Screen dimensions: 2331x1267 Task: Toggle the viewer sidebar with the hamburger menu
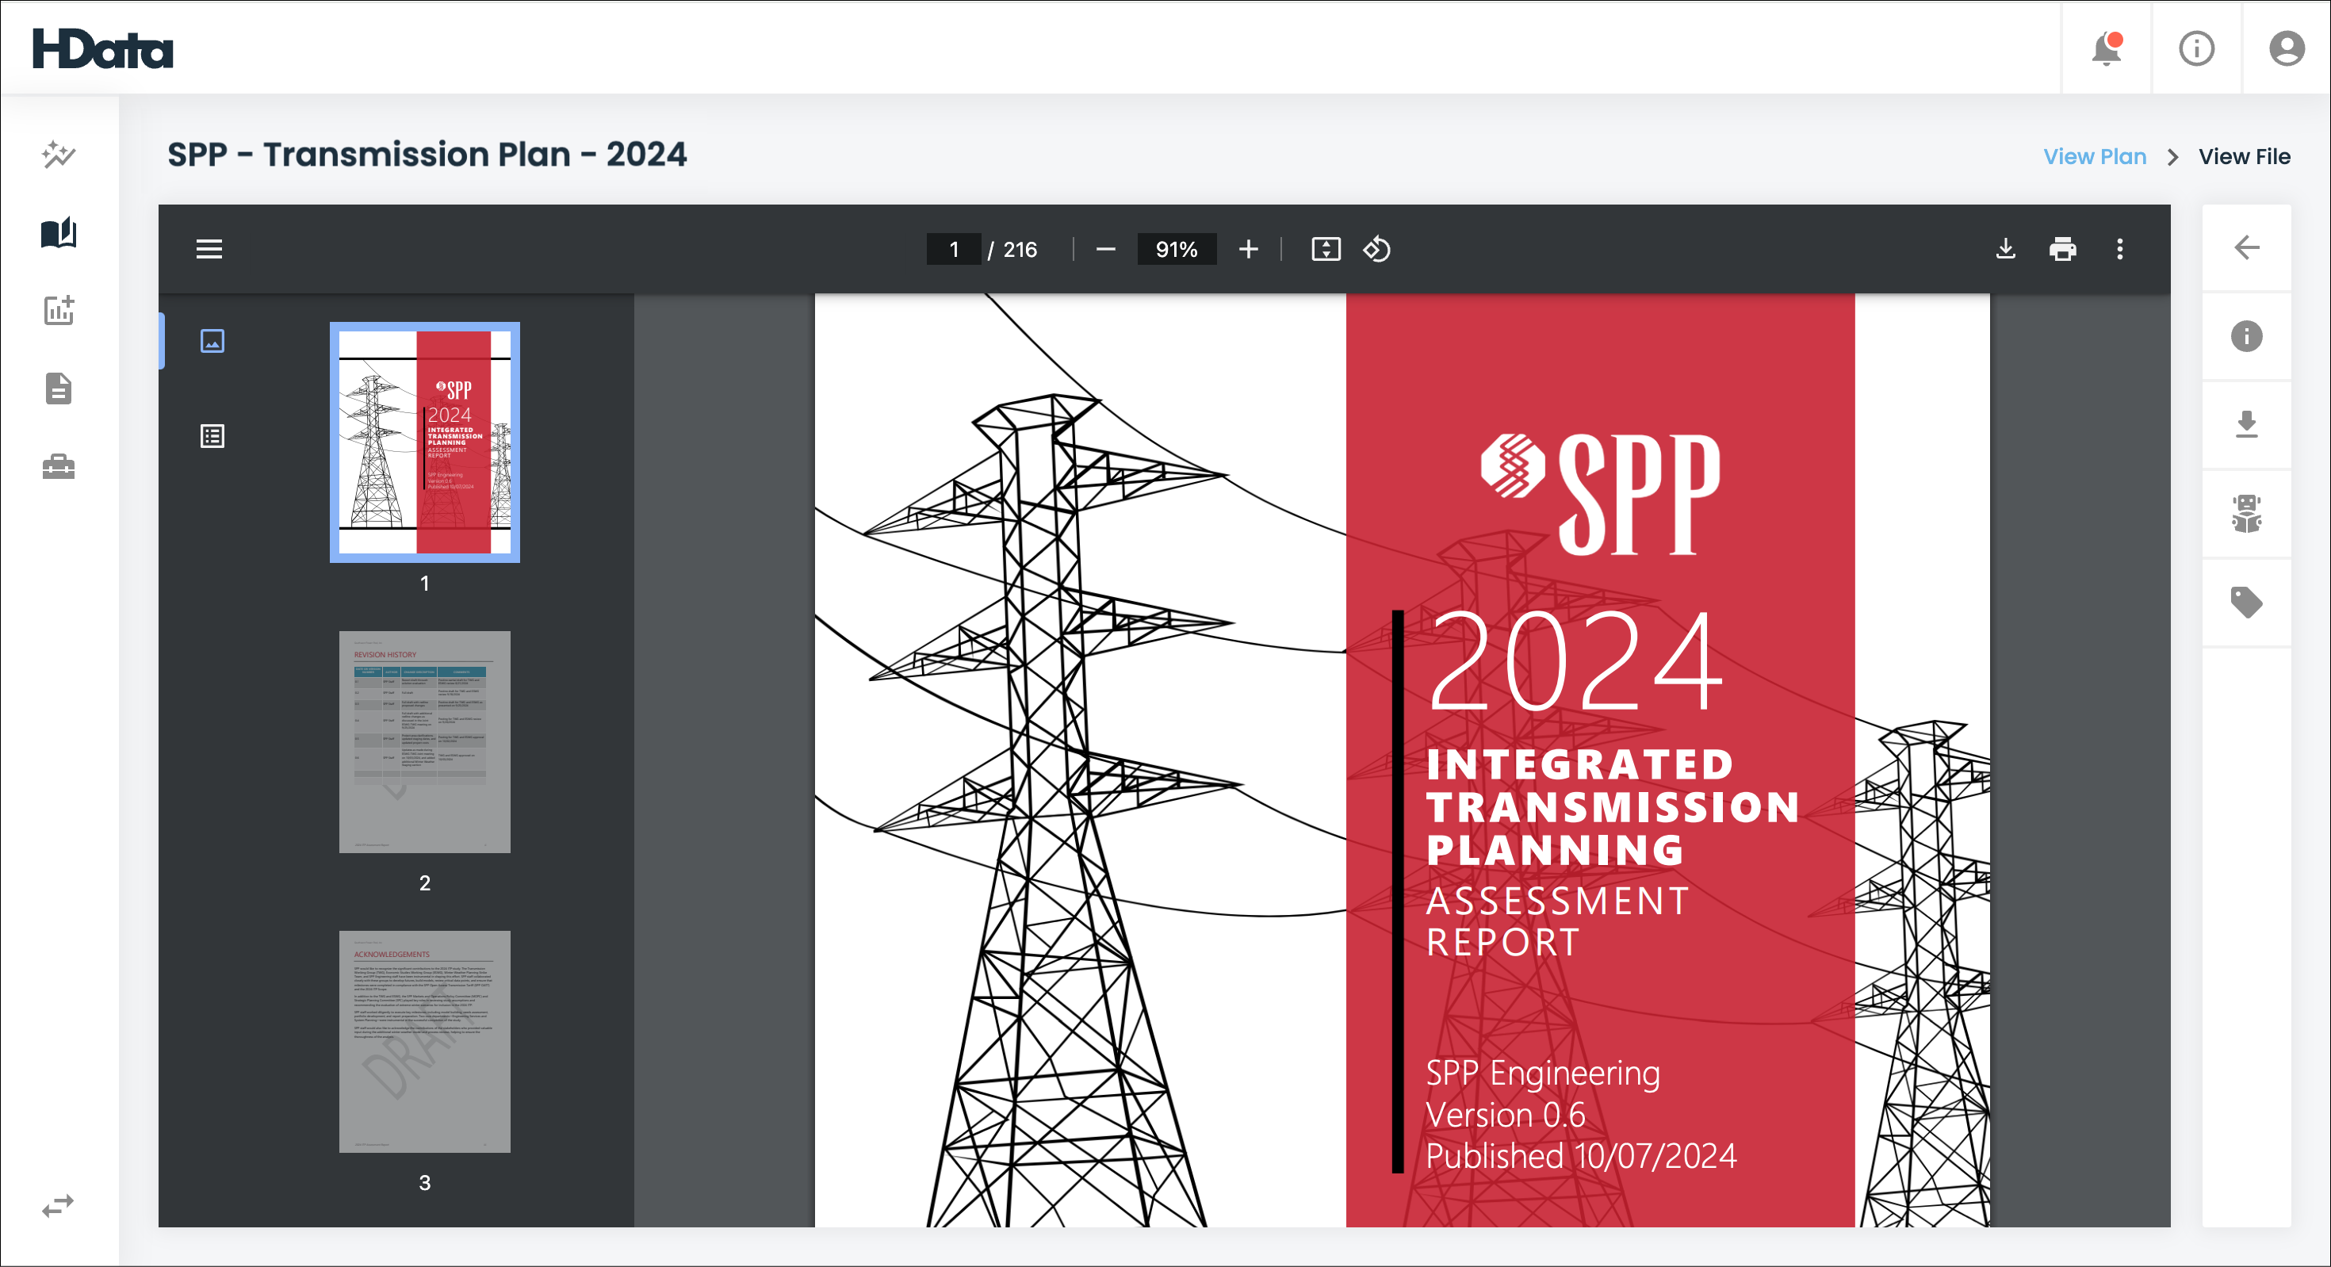[209, 249]
